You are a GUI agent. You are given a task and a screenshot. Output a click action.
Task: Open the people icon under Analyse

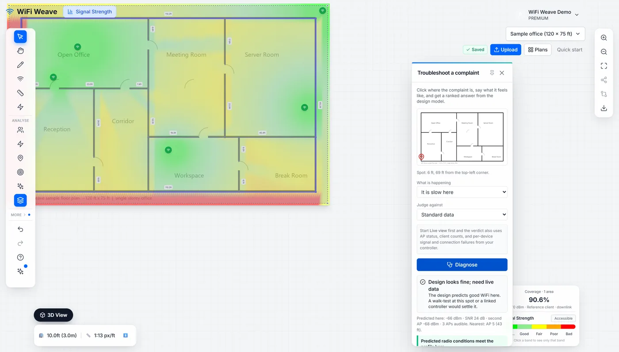tap(20, 130)
